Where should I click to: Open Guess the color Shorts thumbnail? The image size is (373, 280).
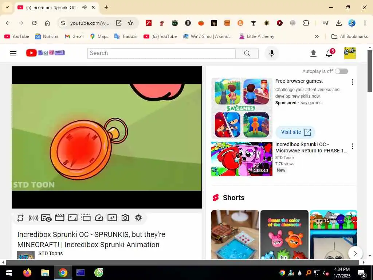pyautogui.click(x=284, y=234)
